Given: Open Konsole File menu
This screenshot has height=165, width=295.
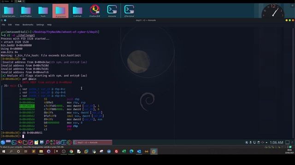Looking at the screenshot, I should (x=3, y=25).
